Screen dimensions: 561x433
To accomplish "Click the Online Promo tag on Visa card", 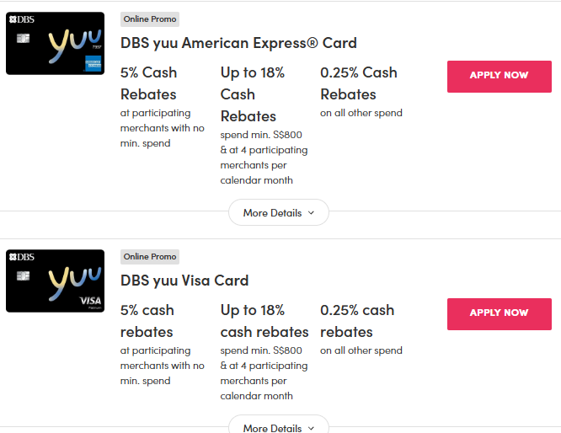I will pyautogui.click(x=150, y=257).
